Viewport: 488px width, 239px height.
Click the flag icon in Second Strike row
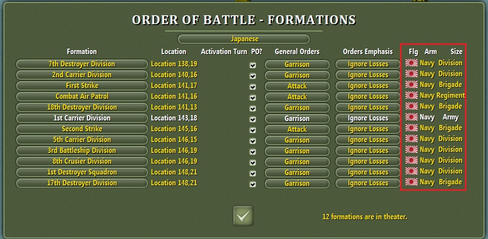click(x=411, y=128)
